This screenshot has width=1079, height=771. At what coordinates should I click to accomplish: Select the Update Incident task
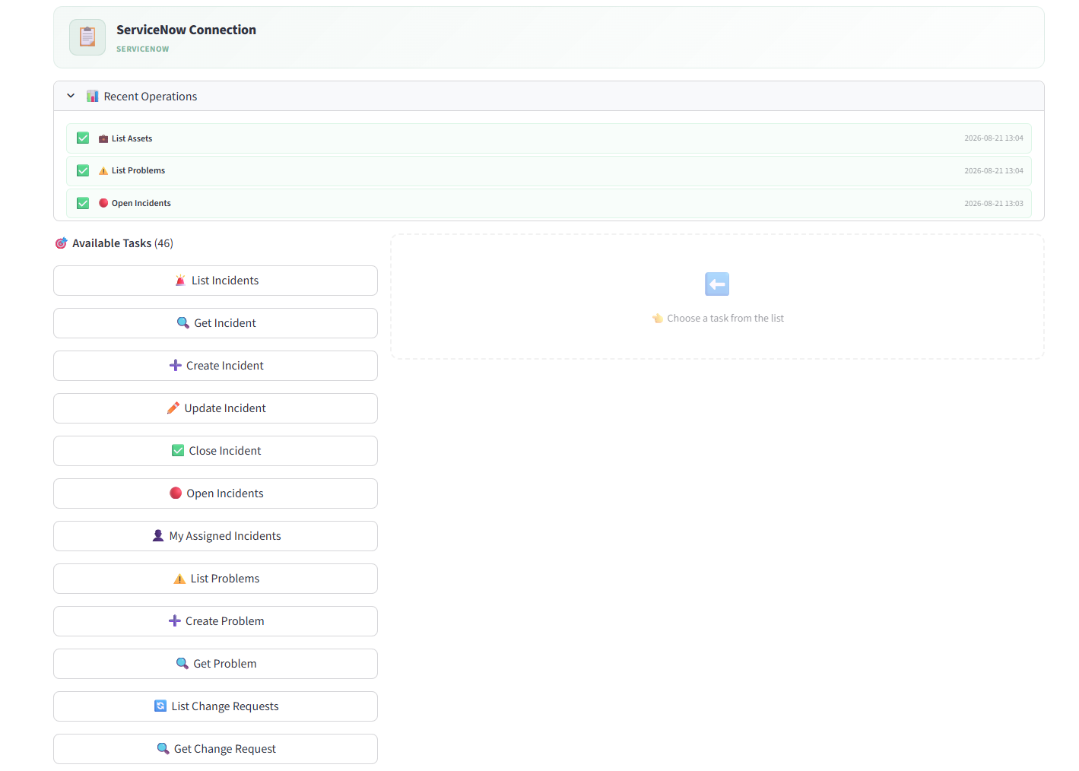pos(215,408)
